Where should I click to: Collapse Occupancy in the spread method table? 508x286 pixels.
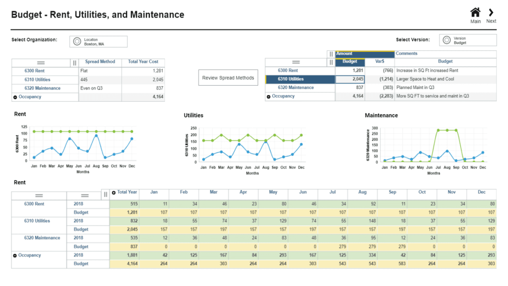click(x=15, y=97)
